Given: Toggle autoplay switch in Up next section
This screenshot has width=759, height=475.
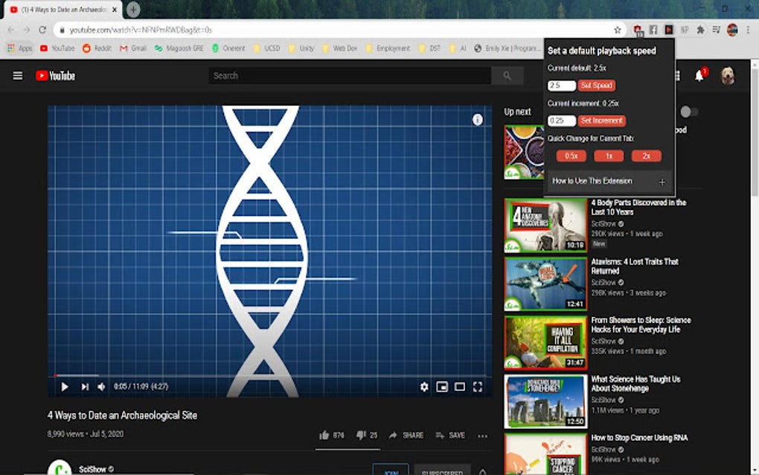Looking at the screenshot, I should tap(688, 111).
